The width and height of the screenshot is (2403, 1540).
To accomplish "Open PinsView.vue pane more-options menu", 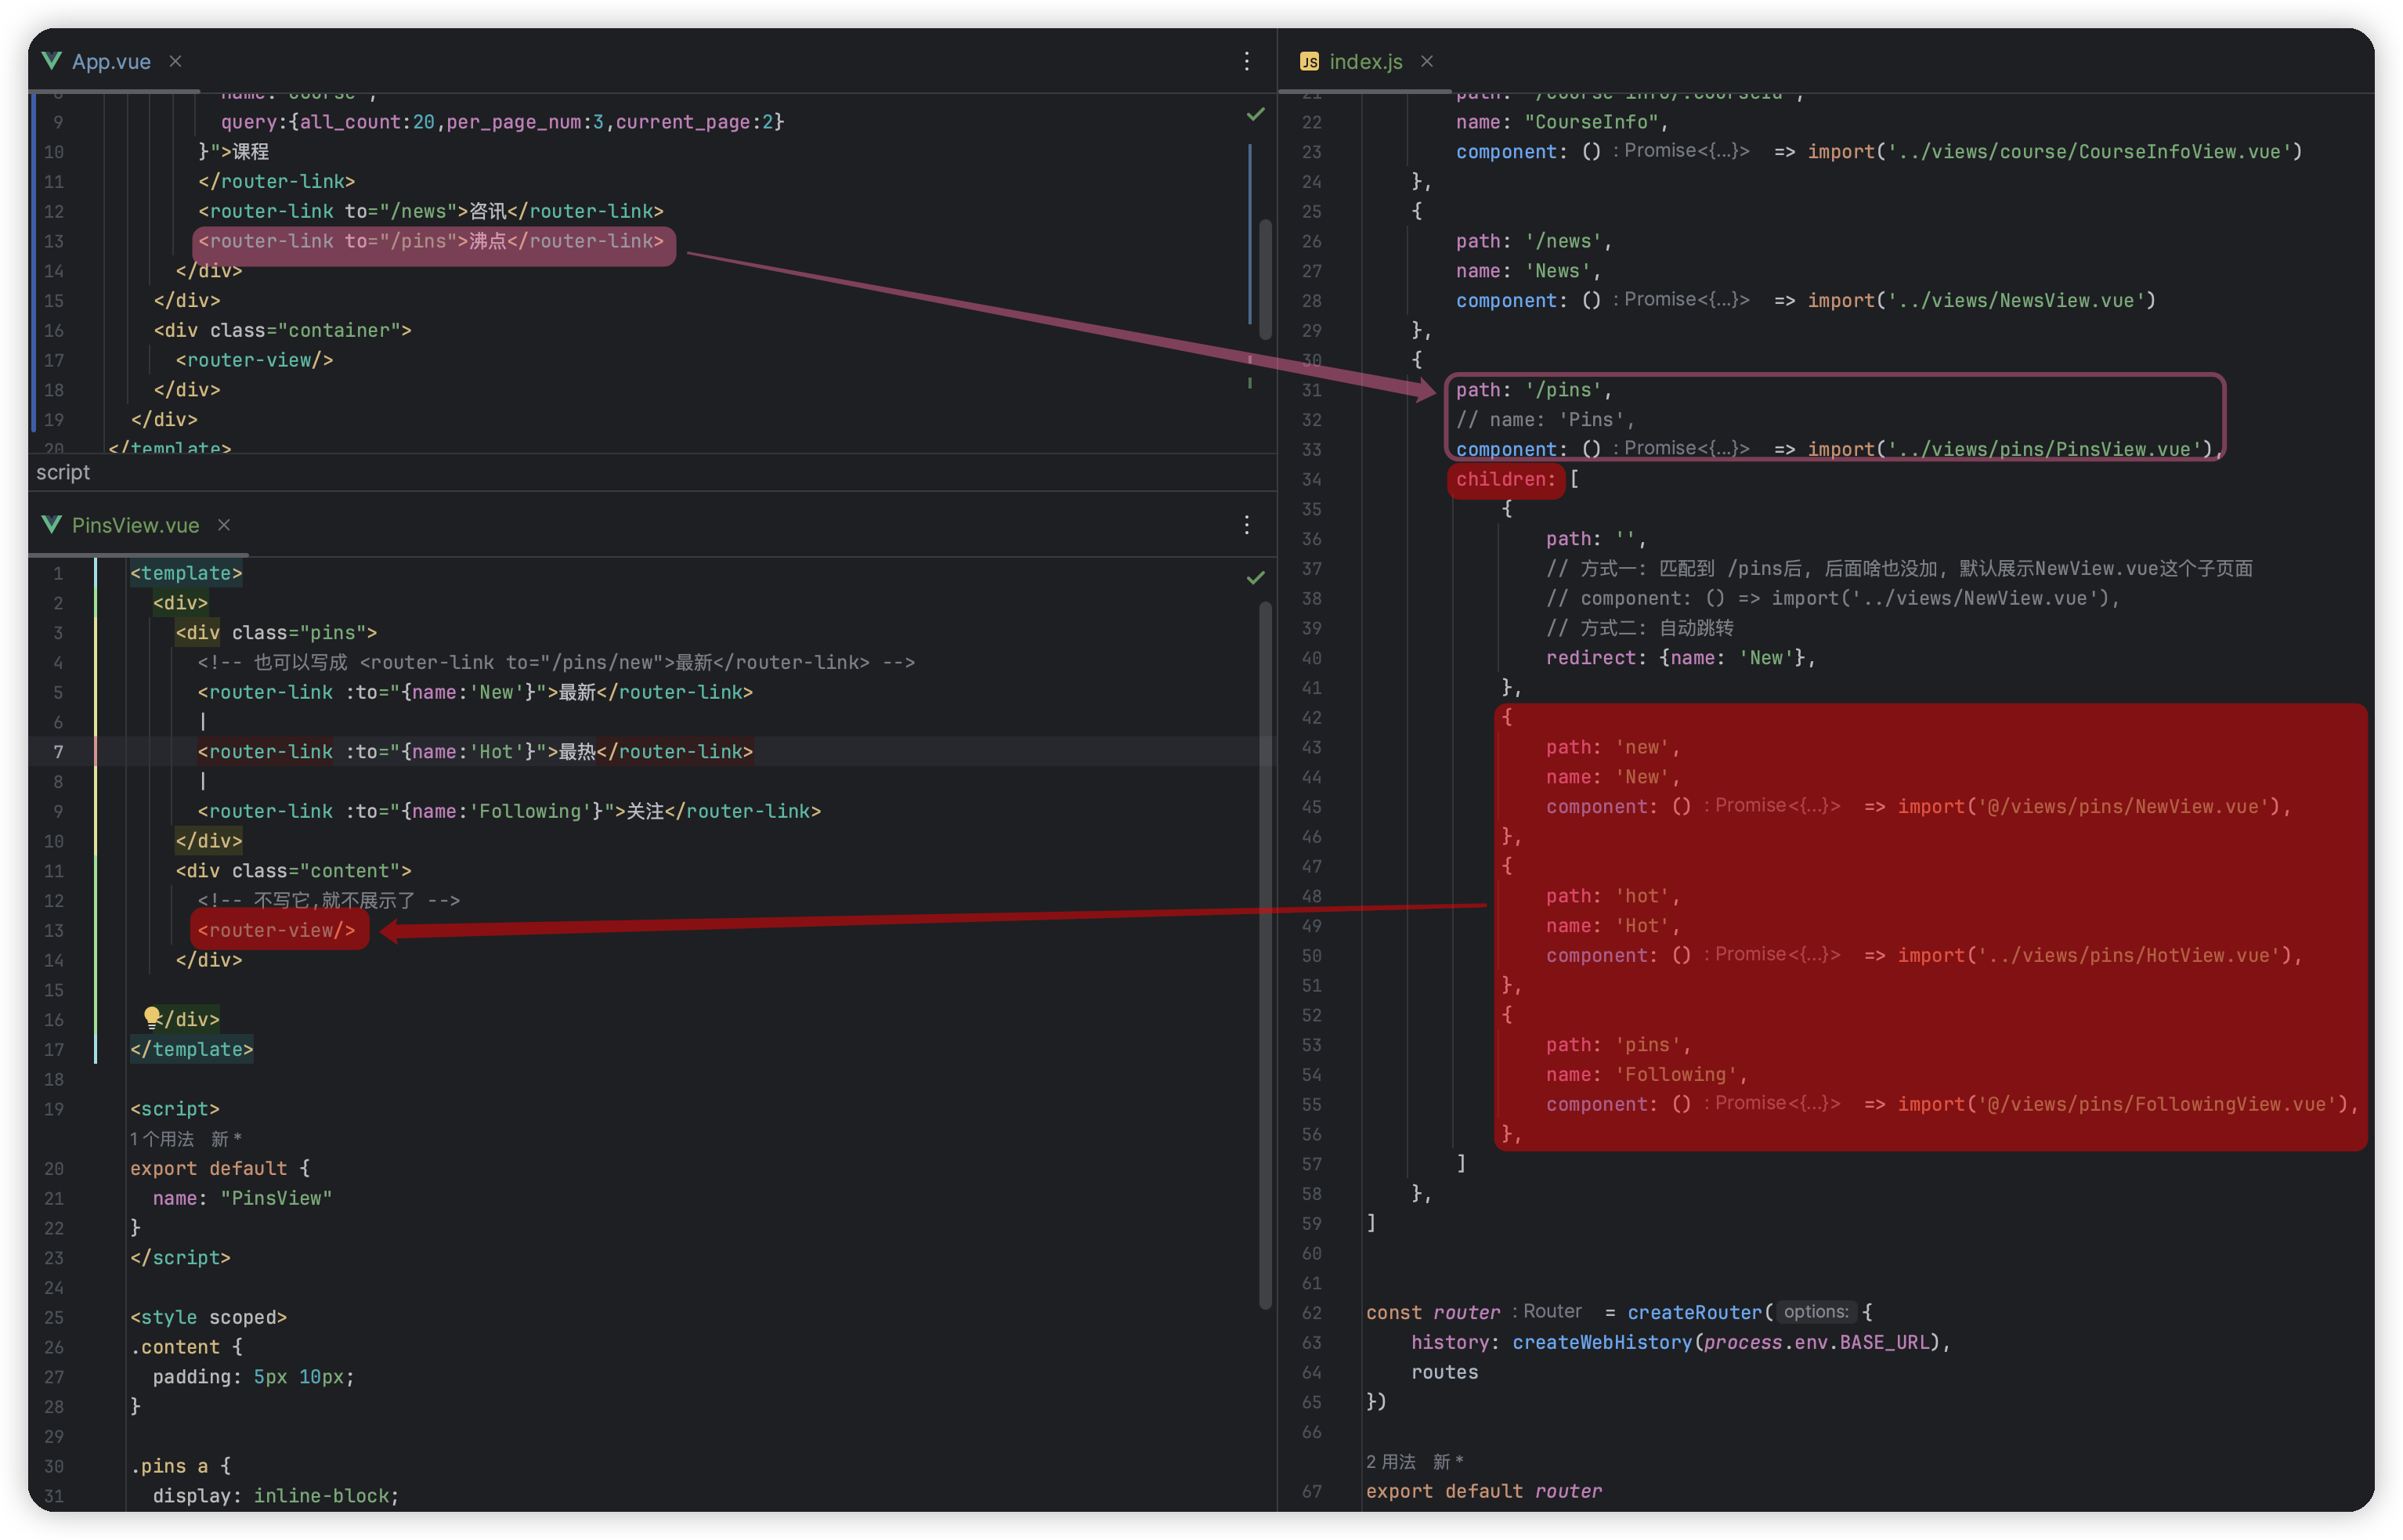I will (x=1246, y=525).
